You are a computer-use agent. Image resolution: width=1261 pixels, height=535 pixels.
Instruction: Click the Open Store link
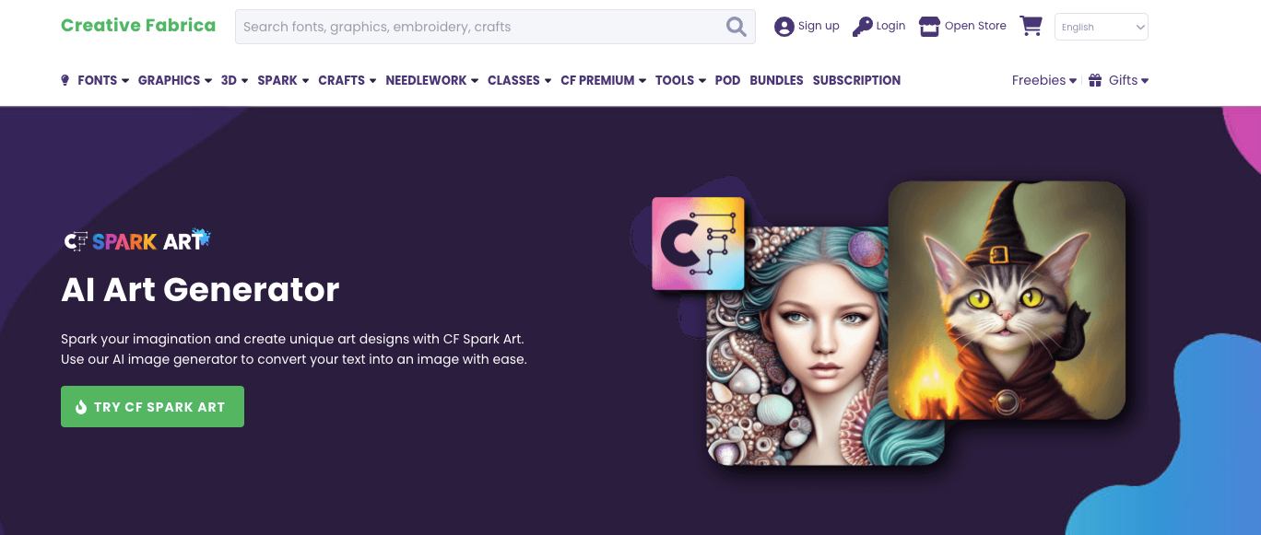975,26
